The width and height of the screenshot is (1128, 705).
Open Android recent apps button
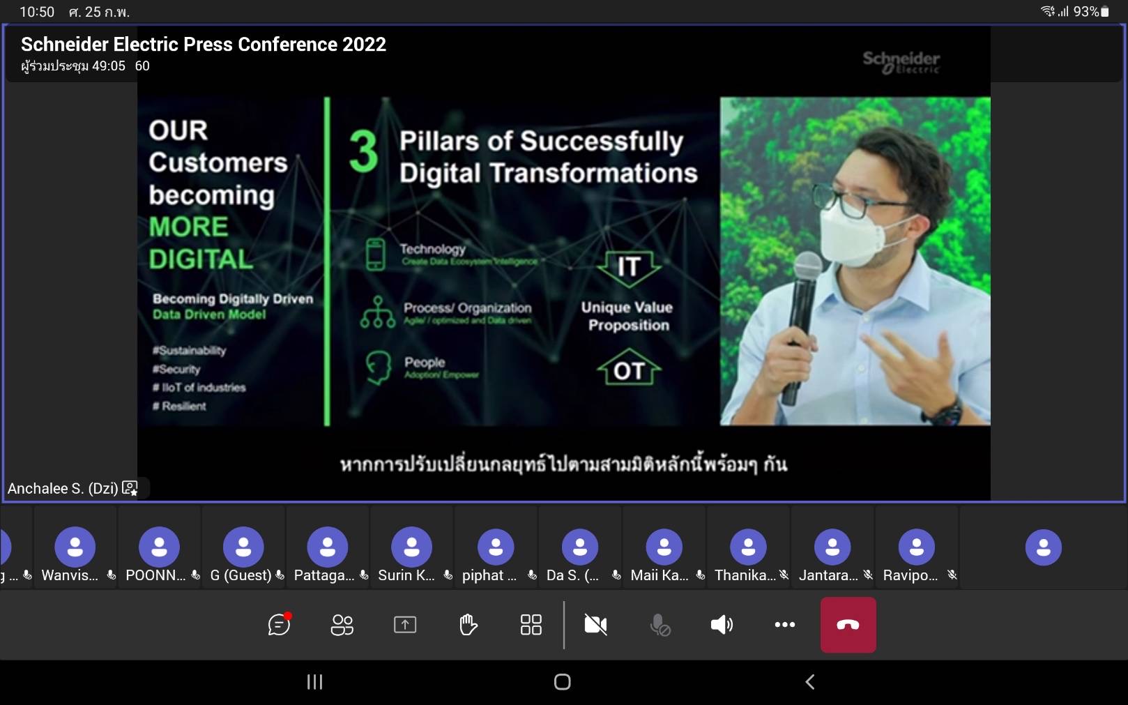click(x=315, y=682)
